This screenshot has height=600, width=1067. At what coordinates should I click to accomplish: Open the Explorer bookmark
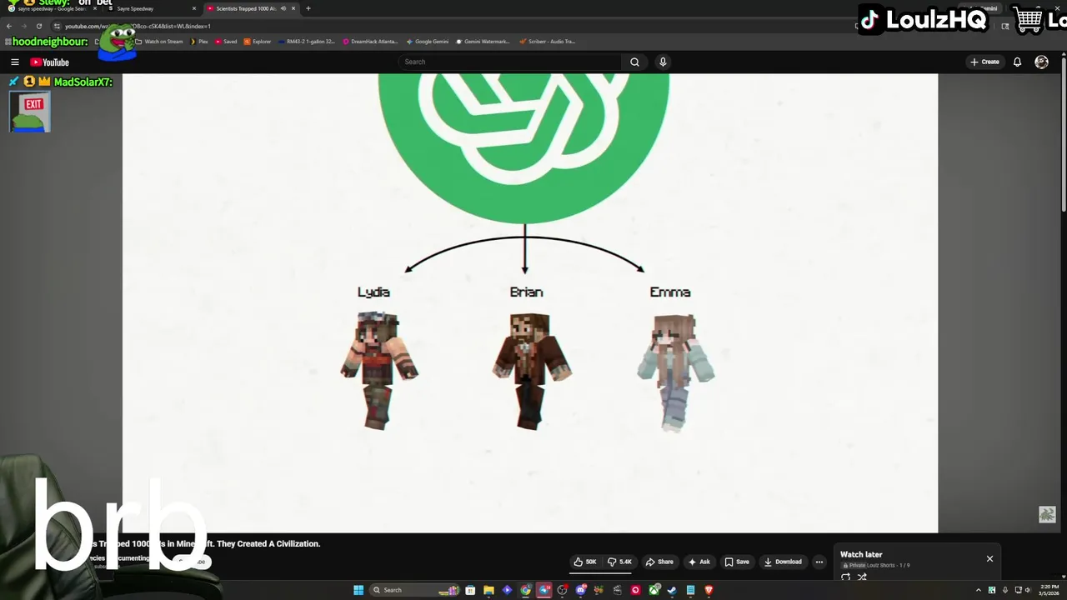258,42
